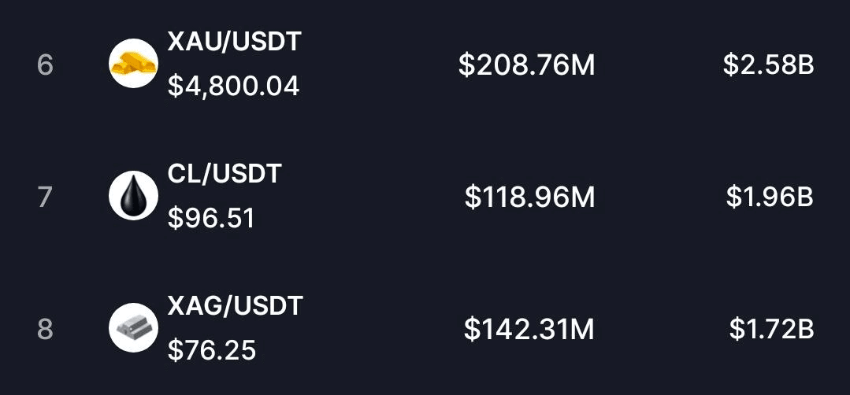Screen dimensions: 850x395
Task: Click the gold bars XAU icon
Action: [134, 64]
